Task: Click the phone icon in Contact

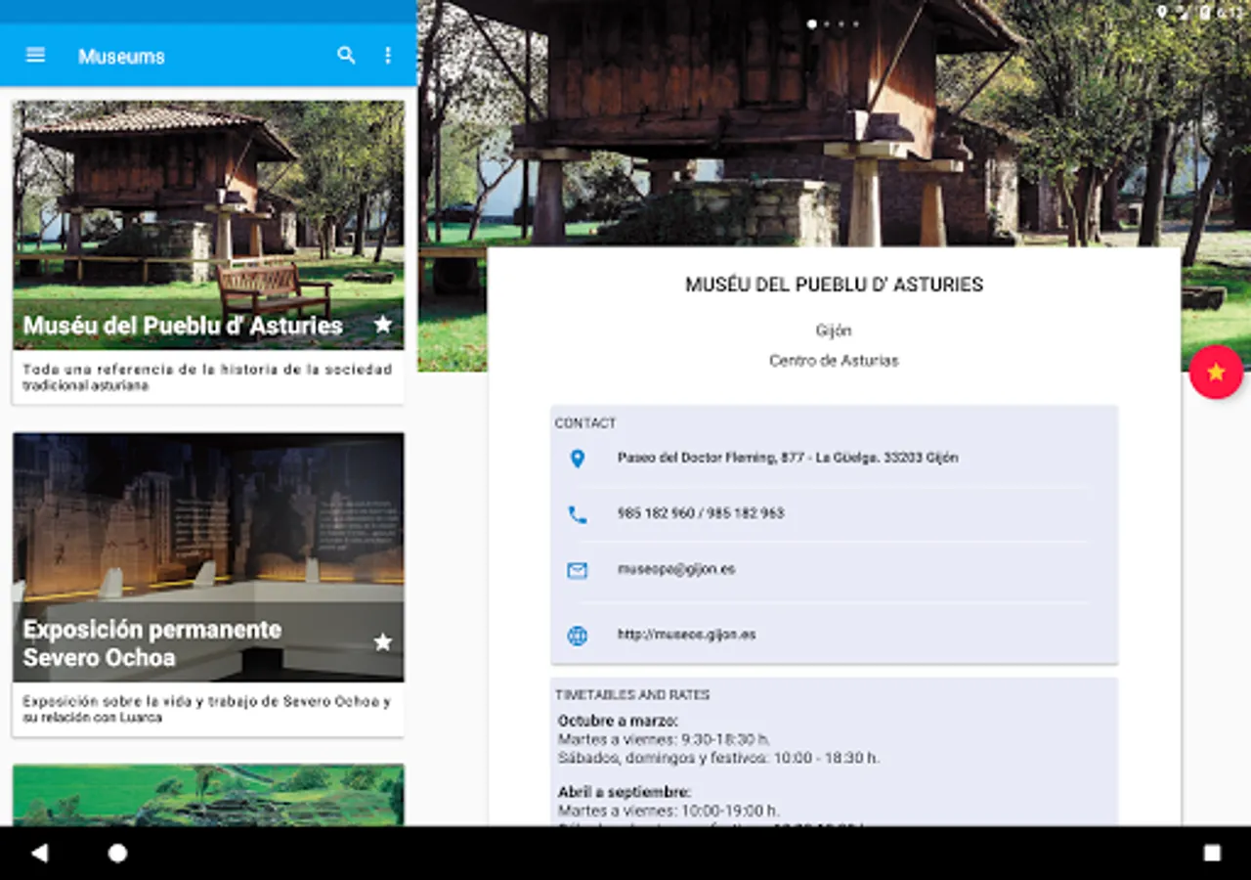Action: [578, 514]
